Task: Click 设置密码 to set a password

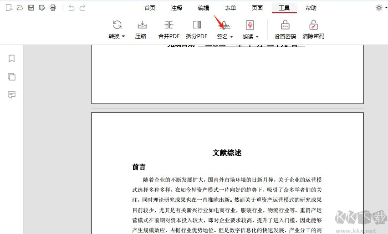Action: click(285, 30)
